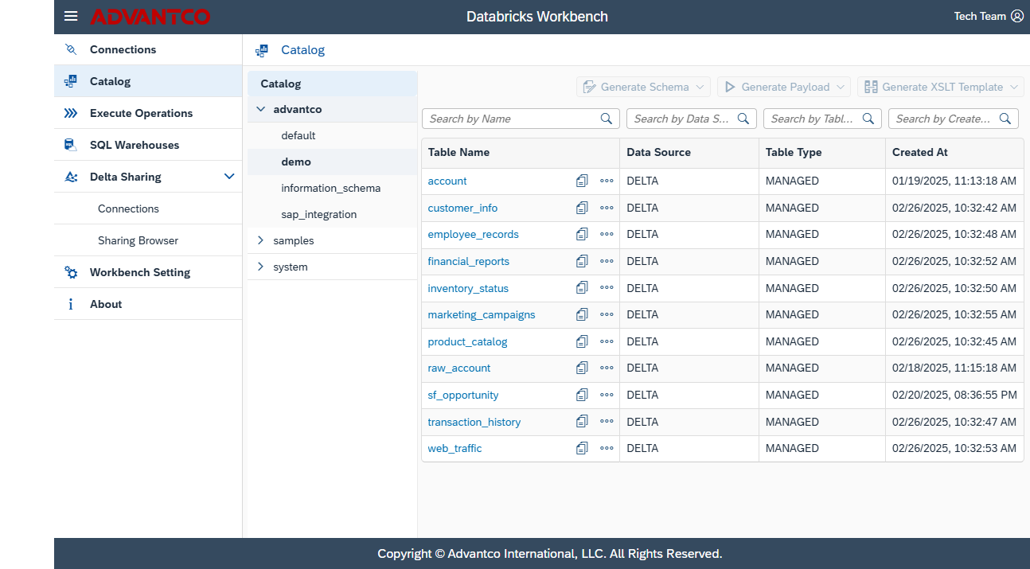Viewport: 1030px width, 569px height.
Task: Click the Execute Operations arrows icon
Action: click(x=71, y=113)
